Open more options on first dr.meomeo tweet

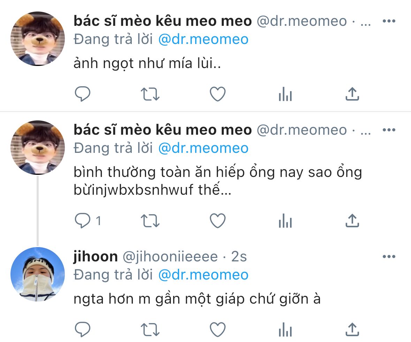389,21
